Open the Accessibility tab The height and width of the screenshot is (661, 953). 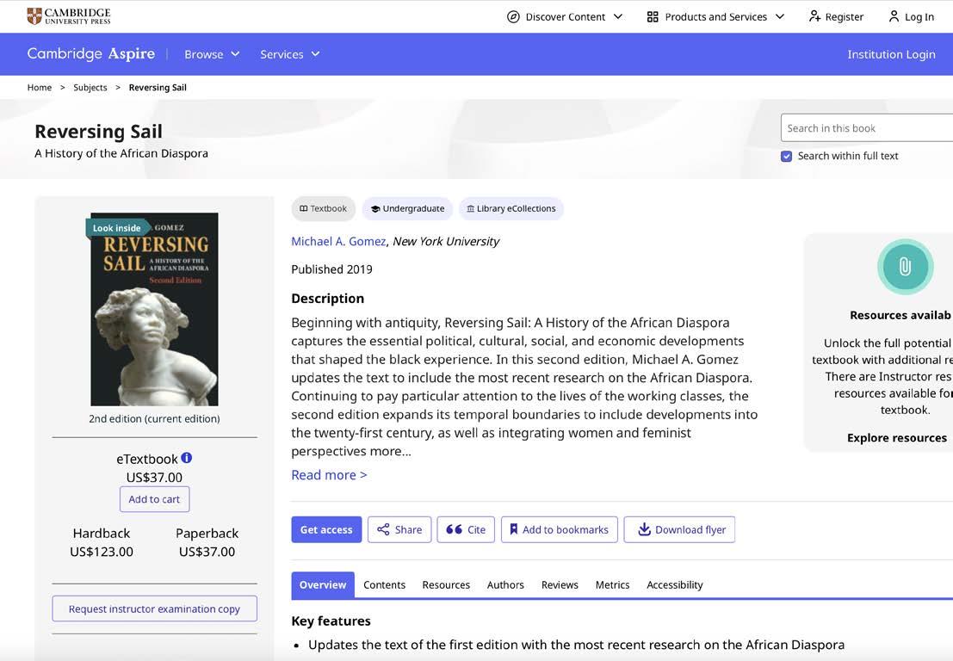pos(675,585)
